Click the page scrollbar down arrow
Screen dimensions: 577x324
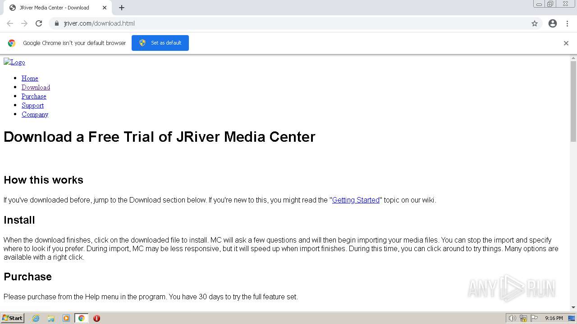[573, 307]
